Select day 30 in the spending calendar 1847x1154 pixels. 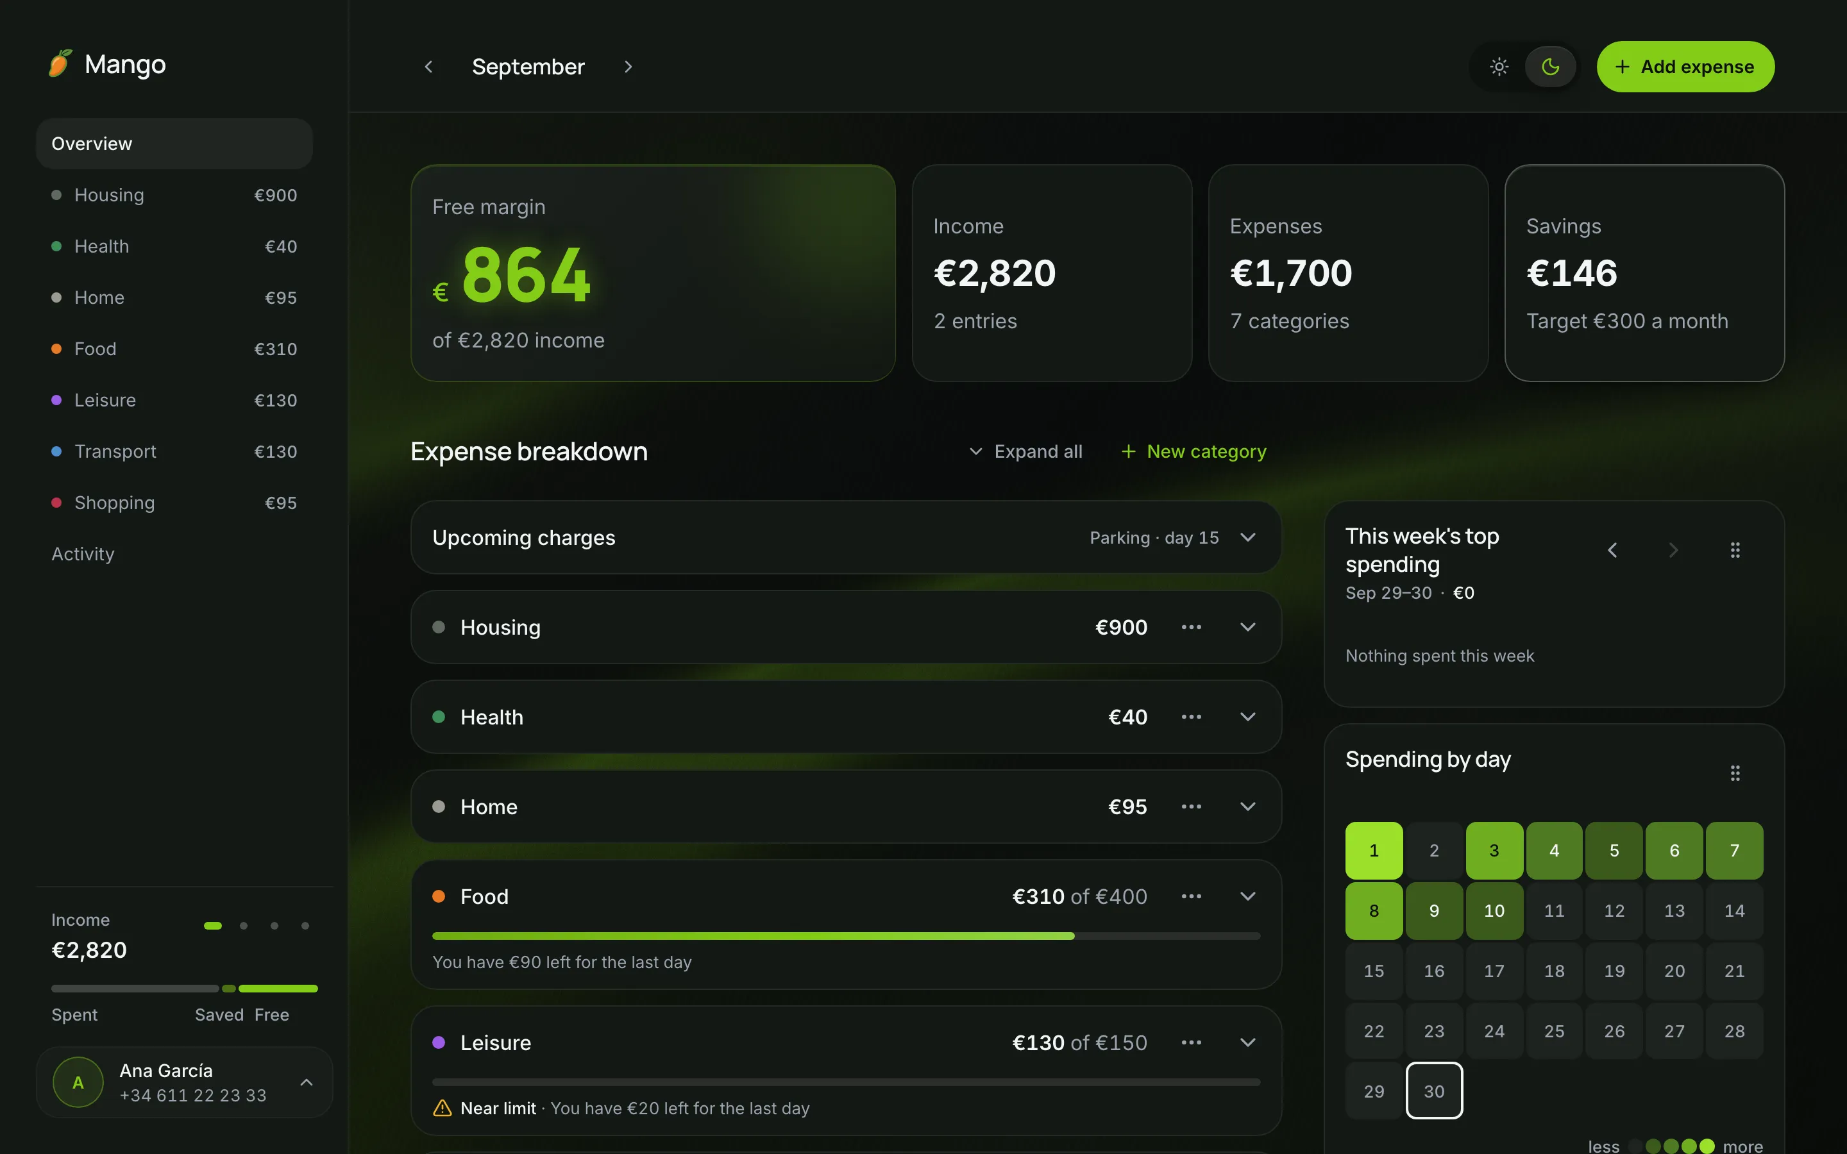[1434, 1091]
